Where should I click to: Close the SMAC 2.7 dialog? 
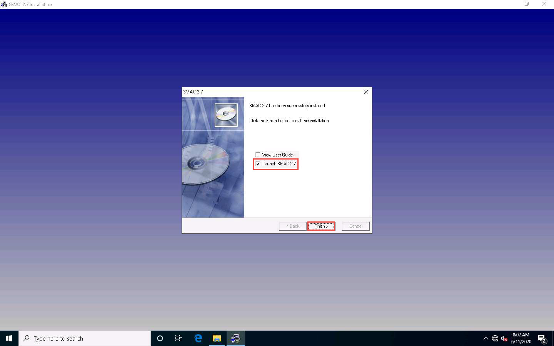pos(366,92)
